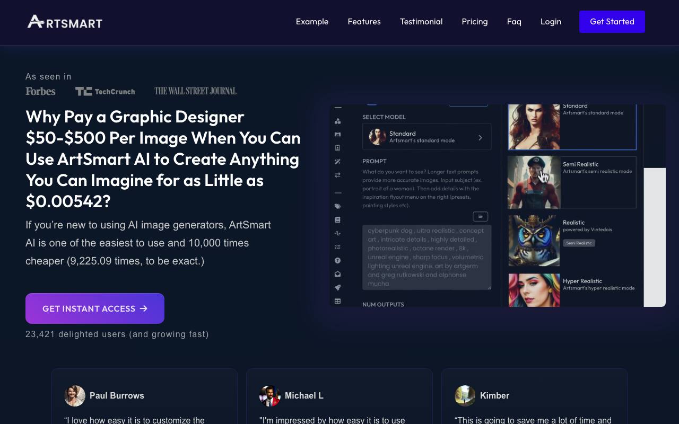Click the cyberpunk dog prompt text area
The width and height of the screenshot is (679, 424).
[426, 257]
